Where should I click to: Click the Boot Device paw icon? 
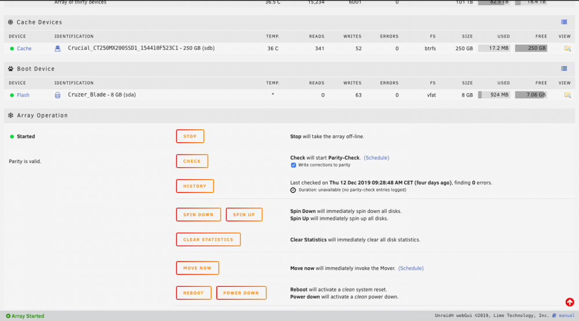click(x=10, y=69)
